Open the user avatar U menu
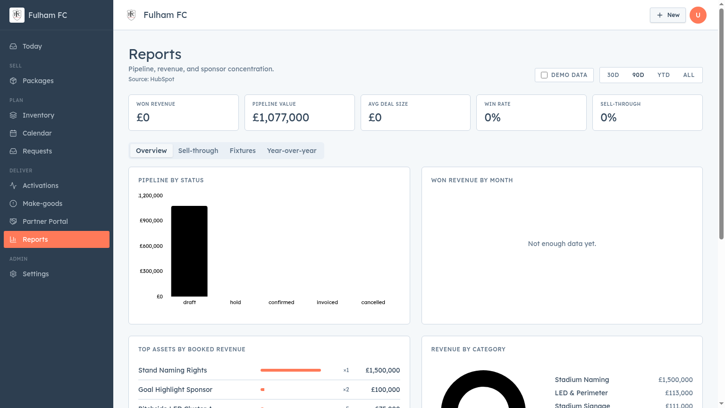 click(698, 15)
